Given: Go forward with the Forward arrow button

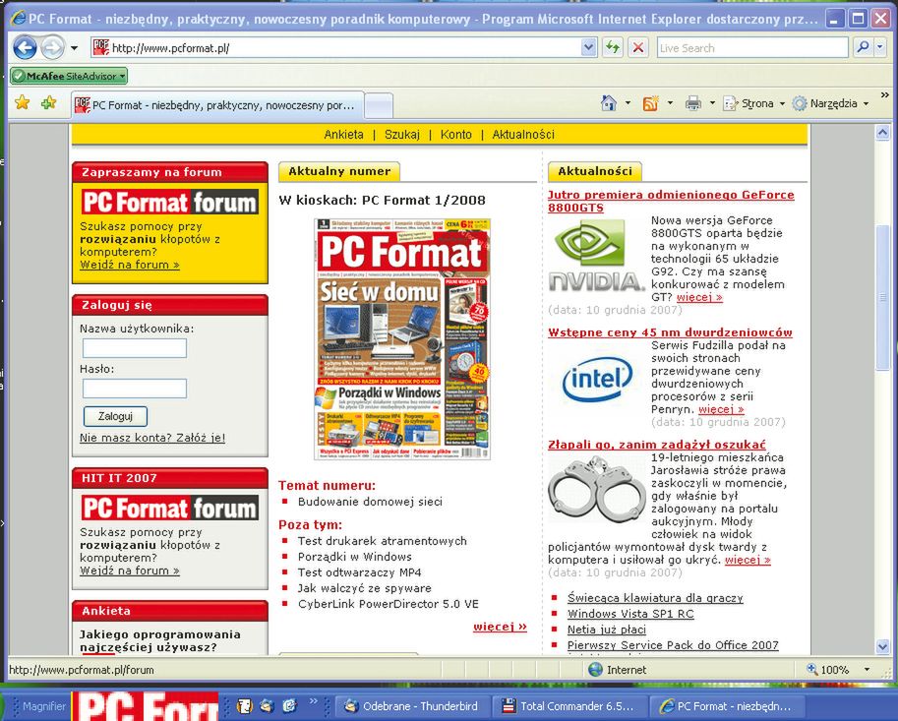Looking at the screenshot, I should pyautogui.click(x=53, y=48).
